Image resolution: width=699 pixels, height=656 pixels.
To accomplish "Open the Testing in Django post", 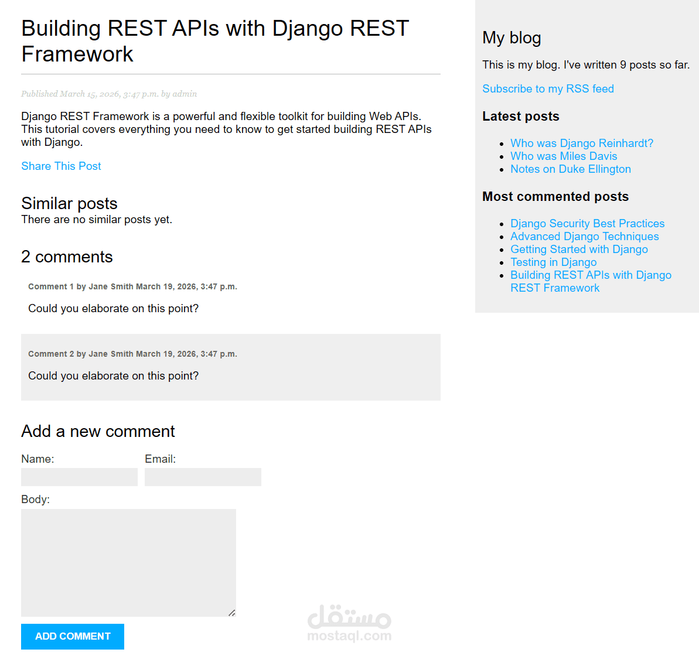I will point(553,262).
